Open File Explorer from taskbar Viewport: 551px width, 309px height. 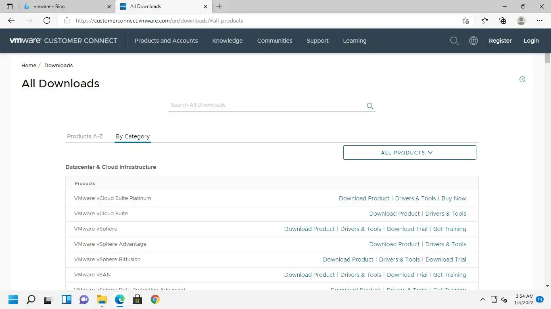[102, 299]
